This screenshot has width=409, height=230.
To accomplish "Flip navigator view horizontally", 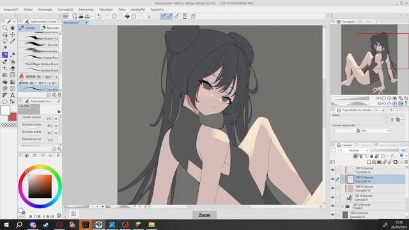I will [x=401, y=103].
